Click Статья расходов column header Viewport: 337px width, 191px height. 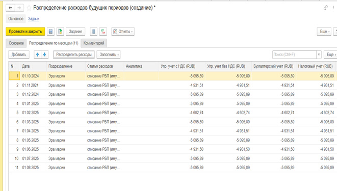click(105, 66)
